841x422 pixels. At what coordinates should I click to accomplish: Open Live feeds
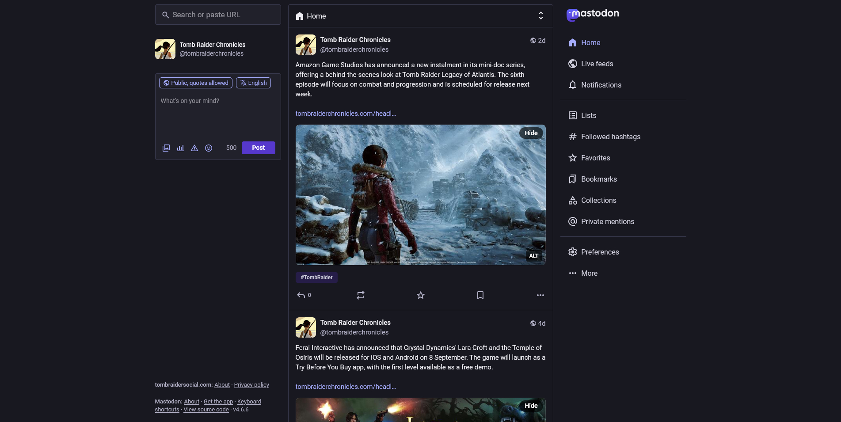click(x=591, y=64)
